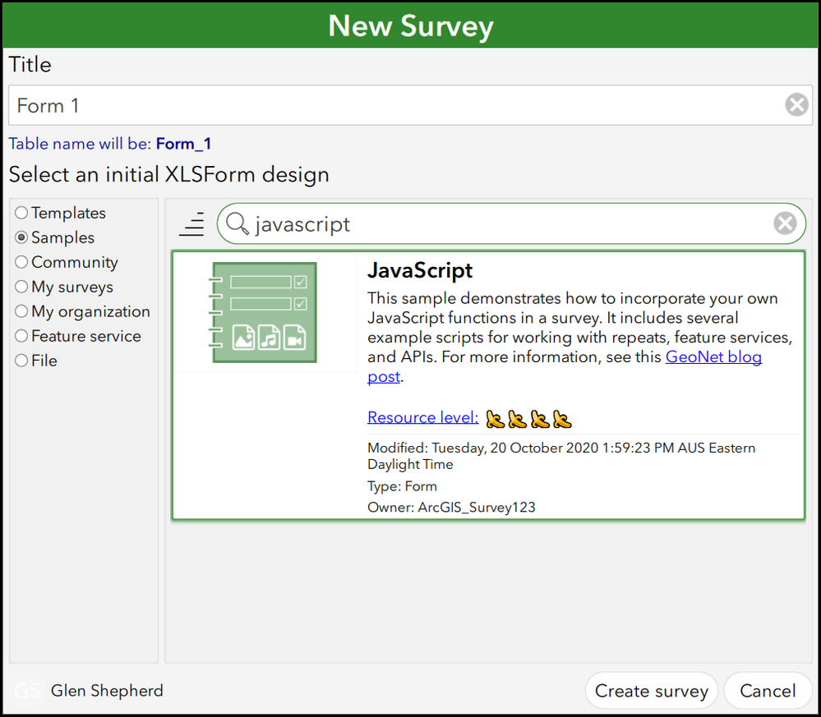This screenshot has height=717, width=821.
Task: Select the My organization option
Action: 21,311
